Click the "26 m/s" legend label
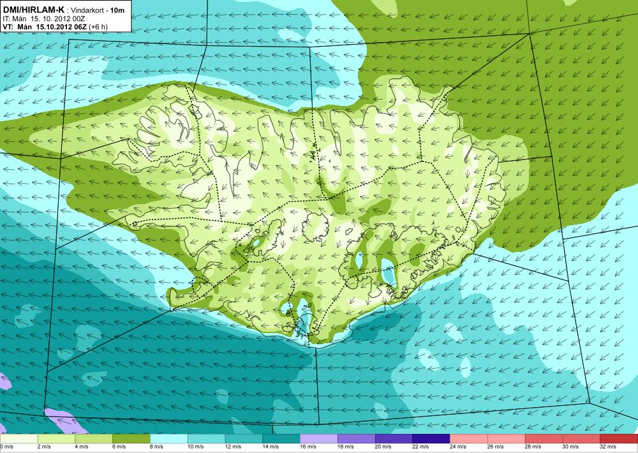This screenshot has width=638, height=453. [496, 447]
